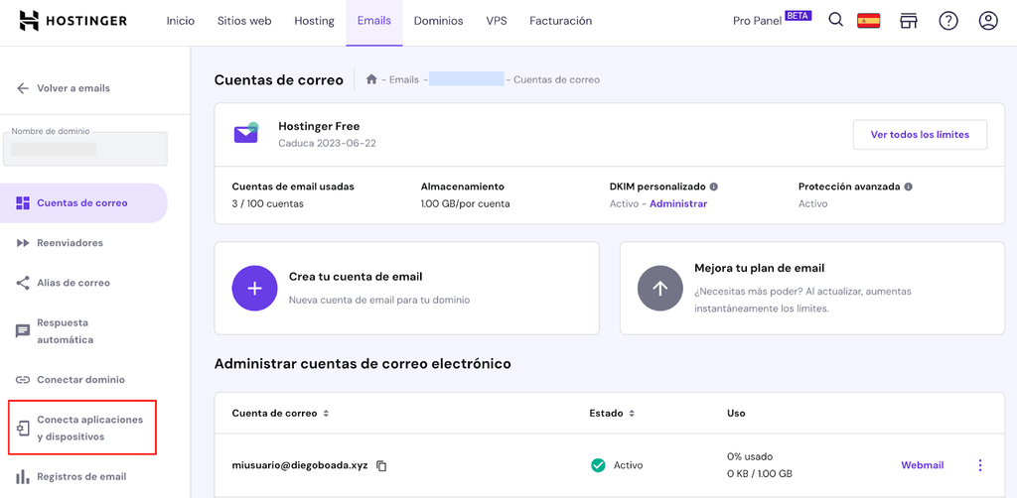Open the Webmail link
Image resolution: width=1017 pixels, height=498 pixels.
(922, 465)
